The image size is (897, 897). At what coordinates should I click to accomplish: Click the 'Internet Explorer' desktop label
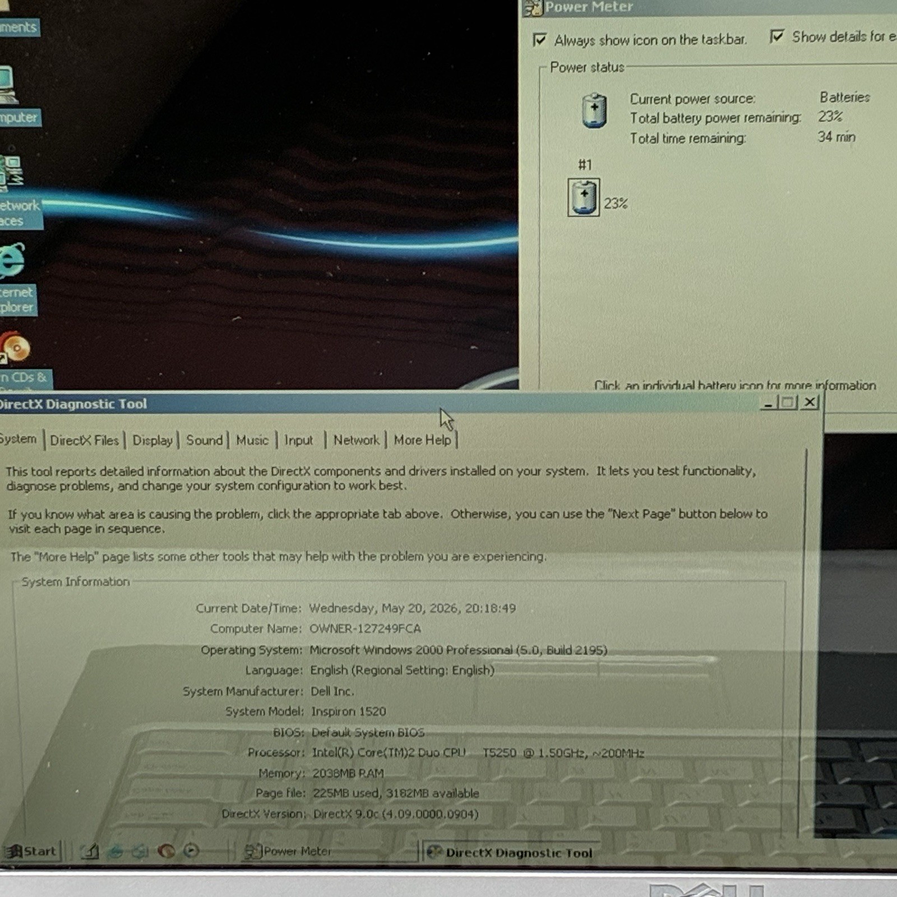point(17,299)
